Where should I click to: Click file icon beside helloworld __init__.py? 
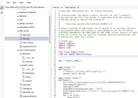23,58
